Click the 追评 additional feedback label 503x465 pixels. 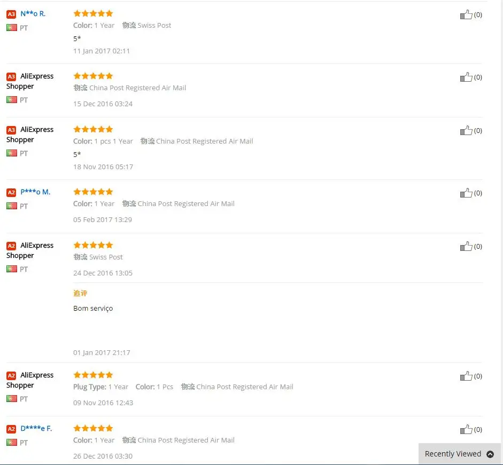coord(80,293)
